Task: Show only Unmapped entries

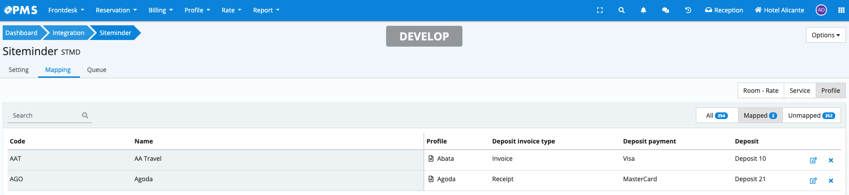Action: click(811, 115)
